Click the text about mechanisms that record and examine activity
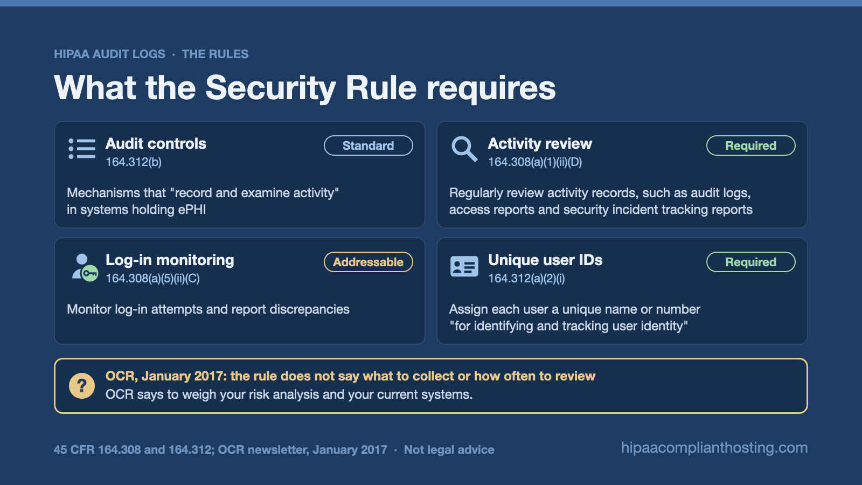The height and width of the screenshot is (485, 862). click(203, 201)
